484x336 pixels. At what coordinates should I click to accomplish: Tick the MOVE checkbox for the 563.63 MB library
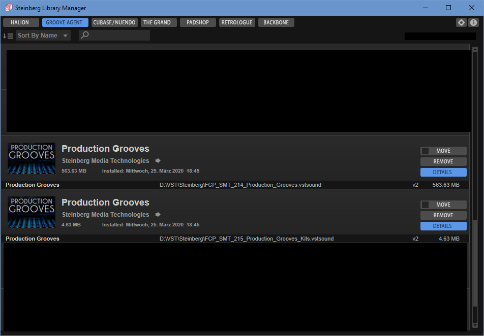(426, 151)
